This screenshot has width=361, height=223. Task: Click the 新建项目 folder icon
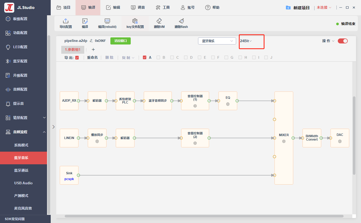(288, 8)
